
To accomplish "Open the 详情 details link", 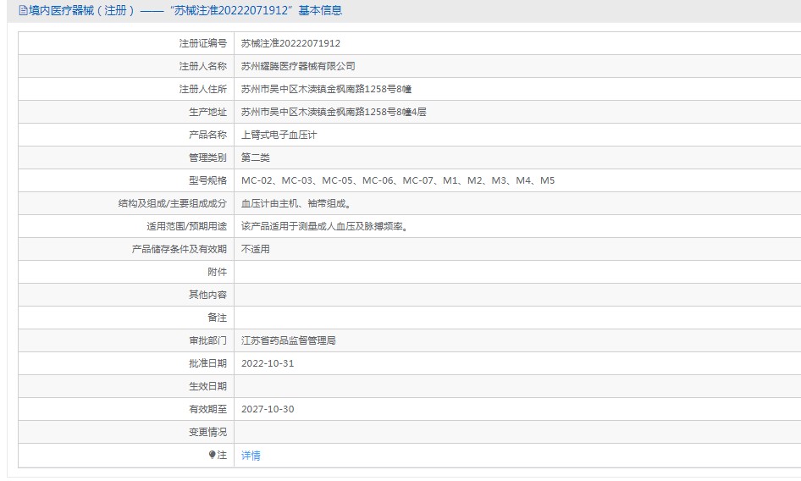I will coord(251,455).
